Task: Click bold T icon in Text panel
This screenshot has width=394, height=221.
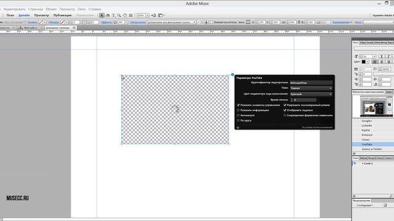Action: point(382,56)
